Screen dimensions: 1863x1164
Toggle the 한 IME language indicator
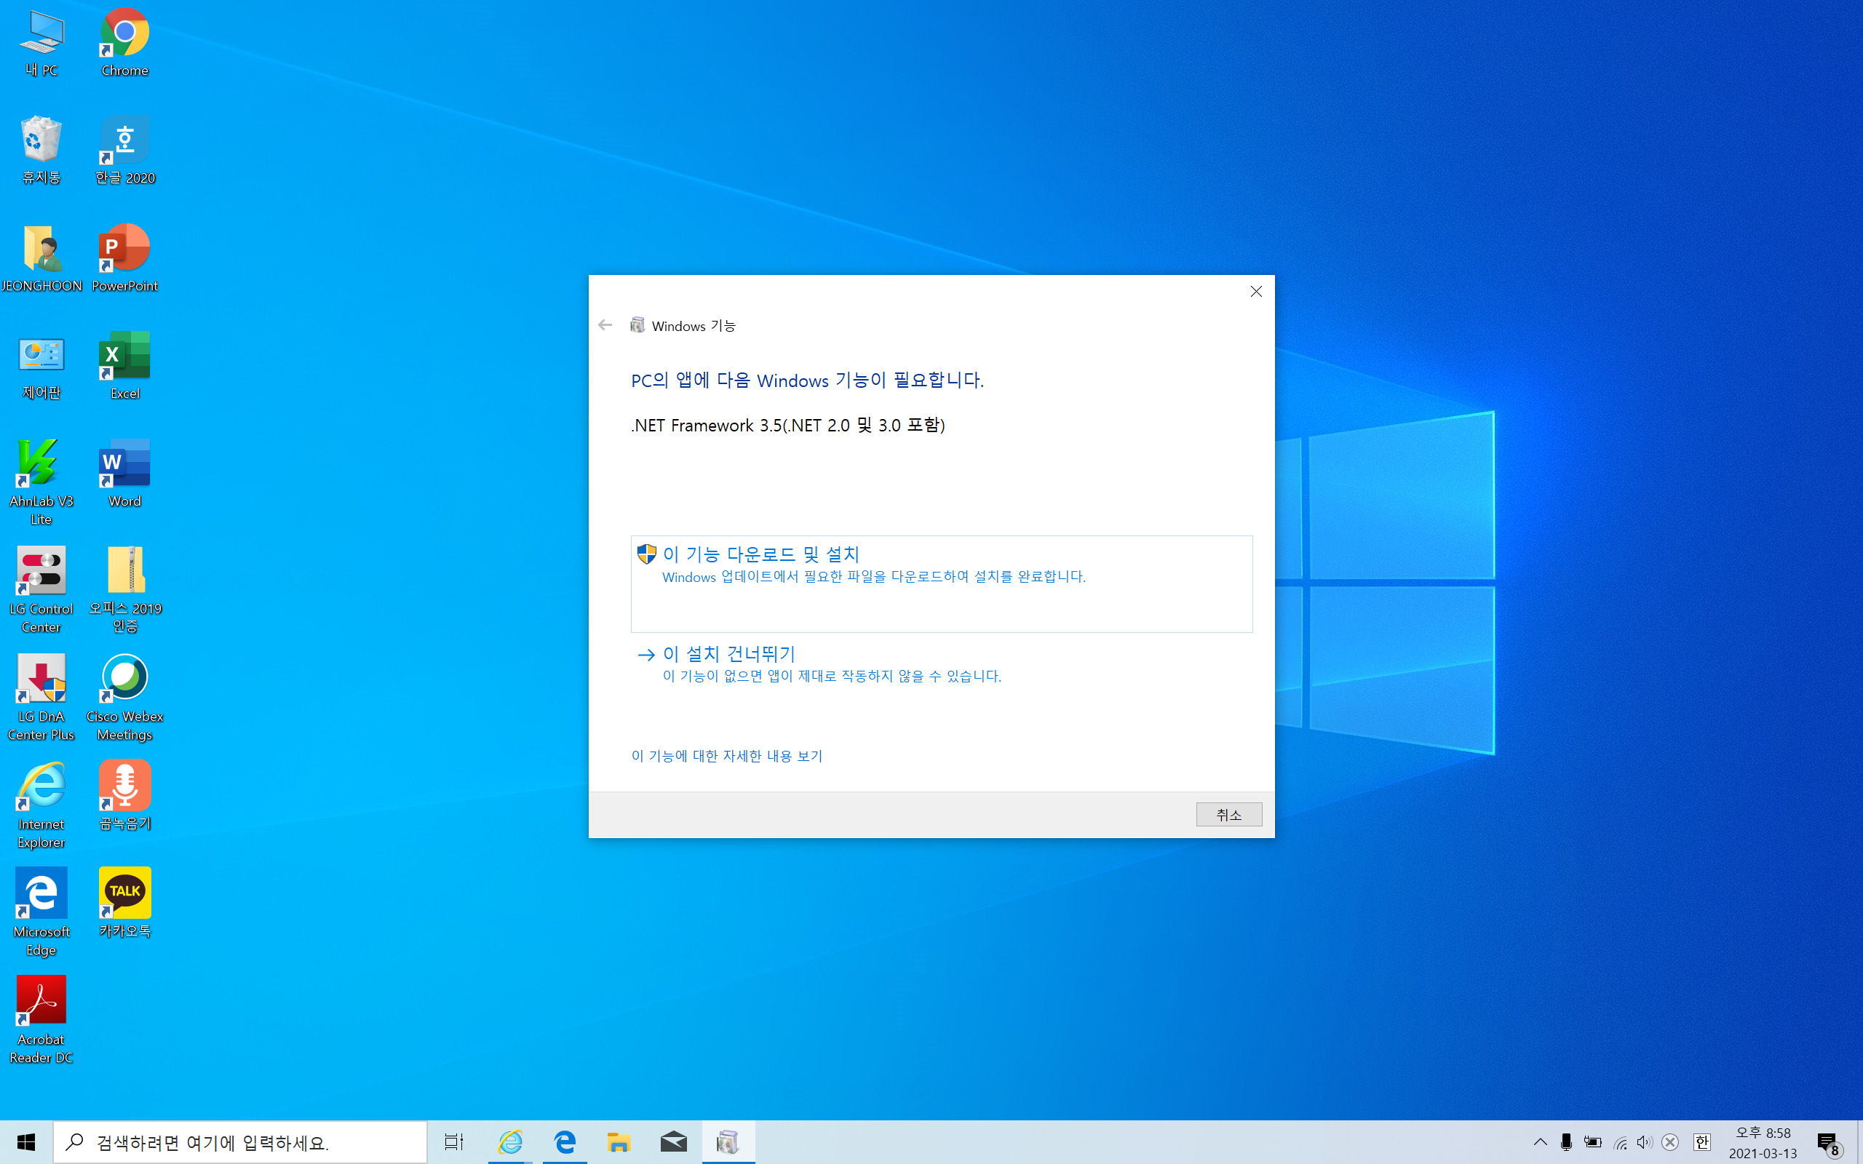1701,1141
